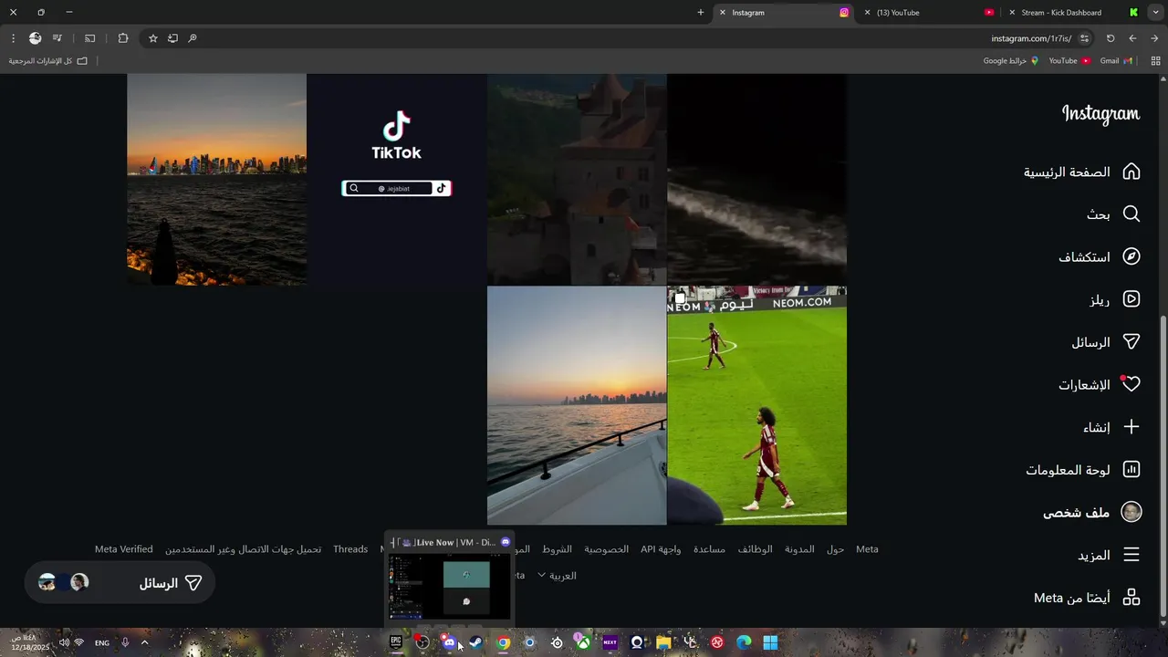The image size is (1168, 657).
Task: Close the (13) YouTube tab
Action: [x=867, y=13]
